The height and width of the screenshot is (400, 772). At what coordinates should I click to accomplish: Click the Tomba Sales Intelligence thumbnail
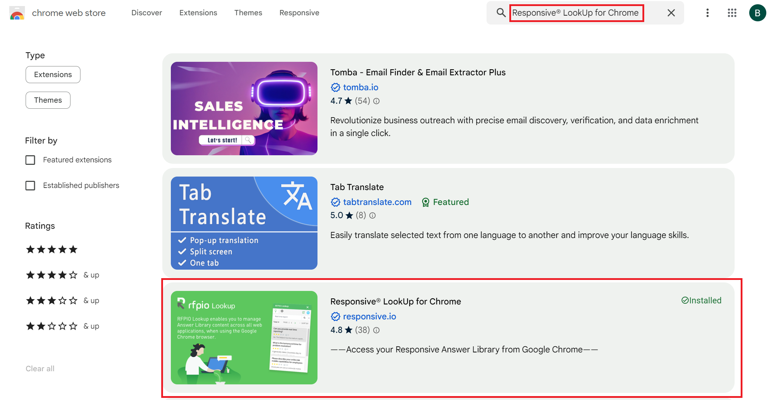244,108
